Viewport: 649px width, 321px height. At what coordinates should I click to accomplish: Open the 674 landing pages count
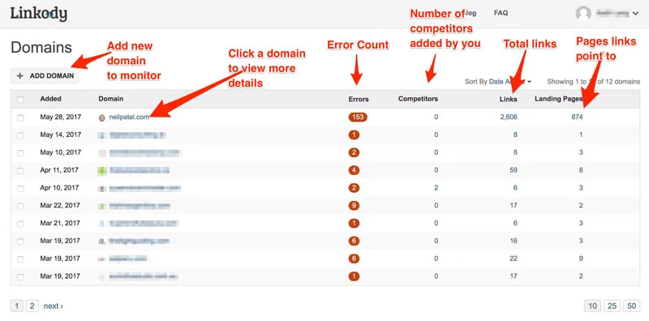578,117
